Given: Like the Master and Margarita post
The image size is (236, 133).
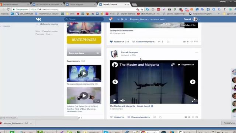Looking at the screenshot, I should (117, 117).
